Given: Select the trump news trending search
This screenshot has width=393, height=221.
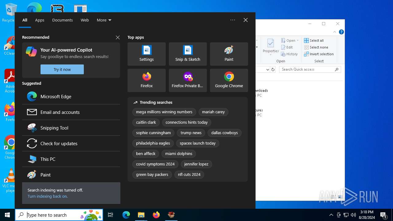Looking at the screenshot, I should click(191, 133).
